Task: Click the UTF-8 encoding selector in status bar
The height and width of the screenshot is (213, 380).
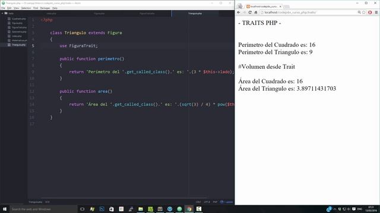Action: [x=207, y=202]
